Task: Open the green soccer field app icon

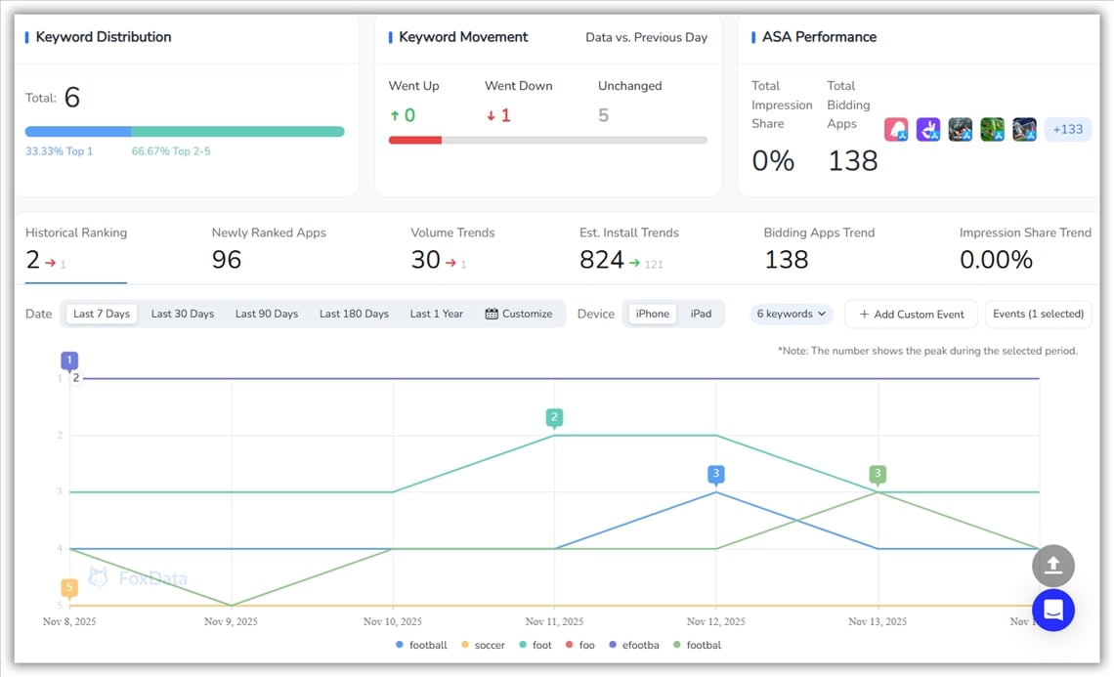Action: coord(992,130)
